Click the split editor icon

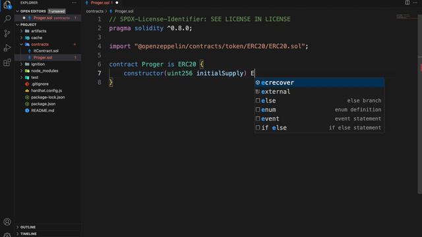(407, 3)
